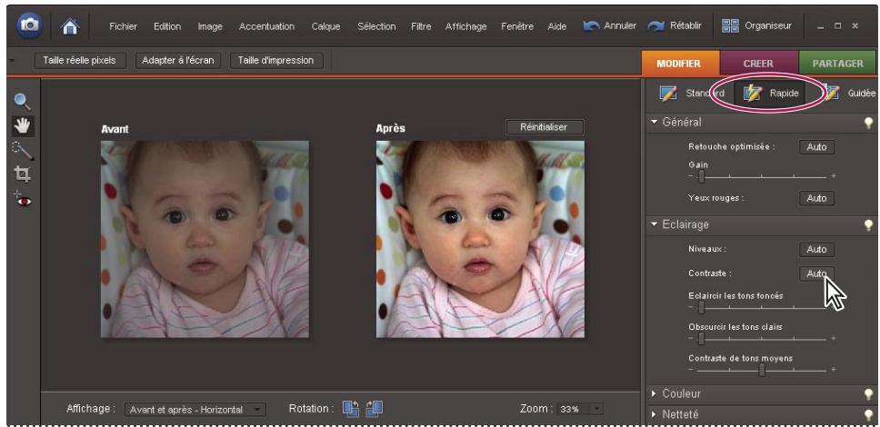Rotate the photo right icon

(375, 409)
